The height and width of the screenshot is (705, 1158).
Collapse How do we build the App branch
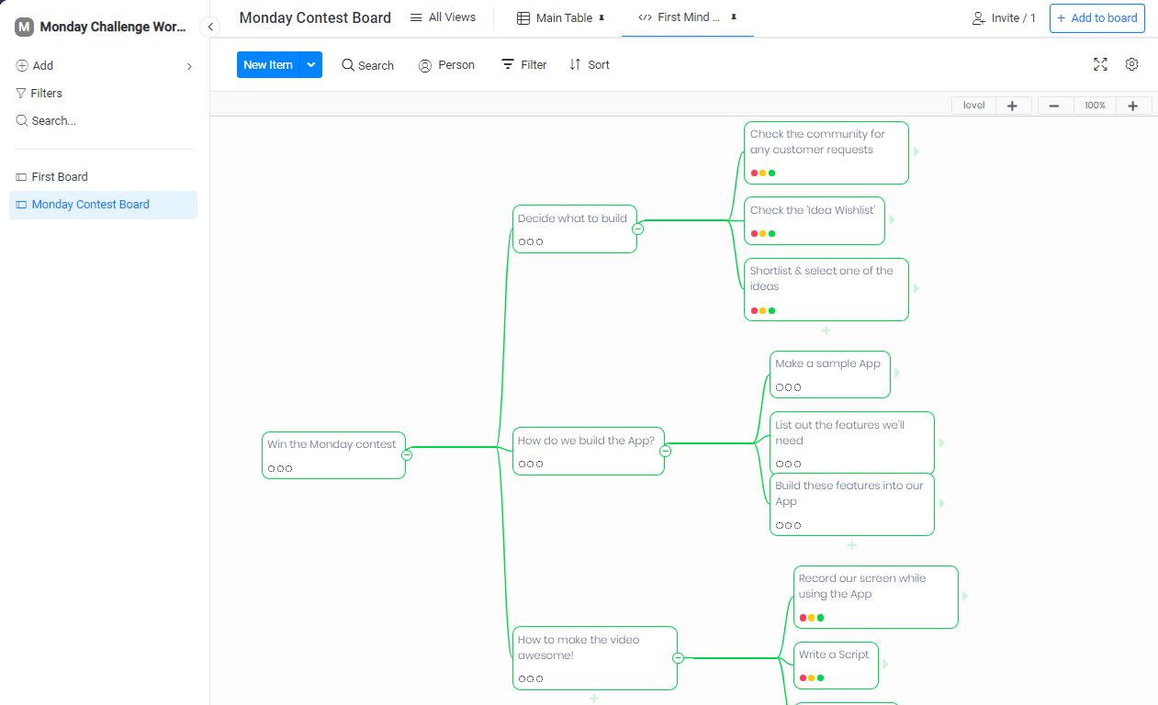pyautogui.click(x=666, y=451)
